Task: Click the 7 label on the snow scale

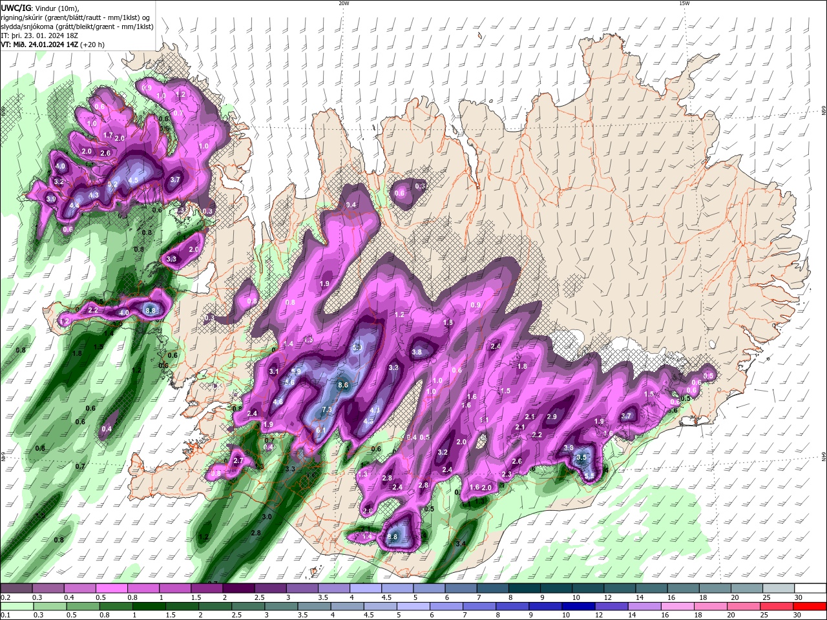Action: click(x=477, y=597)
